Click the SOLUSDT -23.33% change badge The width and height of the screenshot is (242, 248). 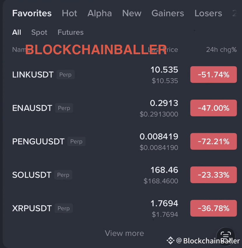(x=213, y=175)
